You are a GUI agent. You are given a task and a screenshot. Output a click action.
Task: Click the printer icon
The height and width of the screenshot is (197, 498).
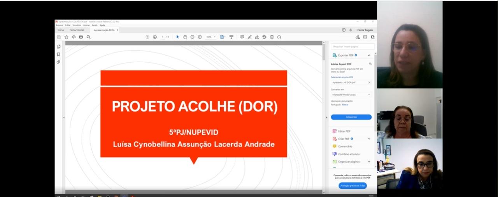pyautogui.click(x=81, y=37)
